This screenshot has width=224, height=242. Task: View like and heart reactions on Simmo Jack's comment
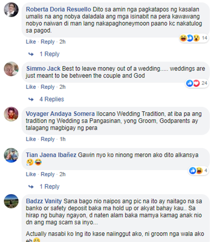(x=197, y=83)
